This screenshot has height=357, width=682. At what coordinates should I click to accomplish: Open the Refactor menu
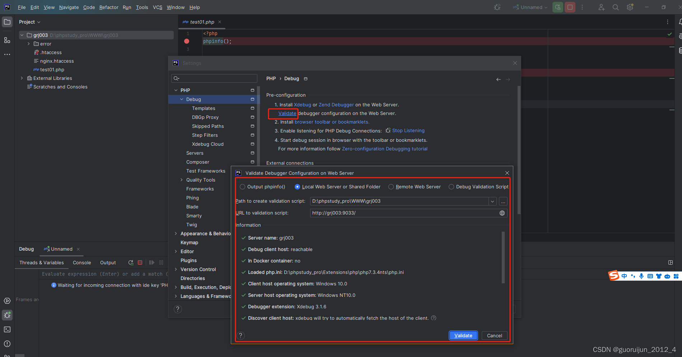tap(109, 7)
